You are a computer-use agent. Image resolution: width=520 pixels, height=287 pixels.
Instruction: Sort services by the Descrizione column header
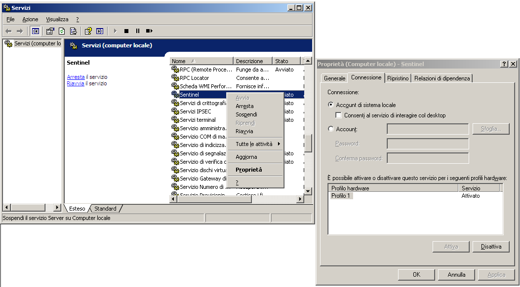click(253, 61)
